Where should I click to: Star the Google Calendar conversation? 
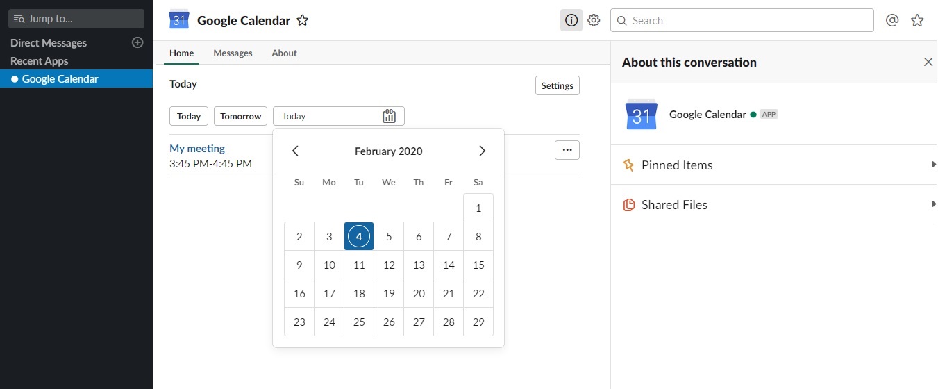tap(302, 21)
